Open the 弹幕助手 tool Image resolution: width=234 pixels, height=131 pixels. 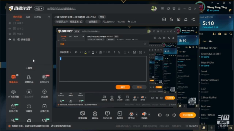[13, 79]
